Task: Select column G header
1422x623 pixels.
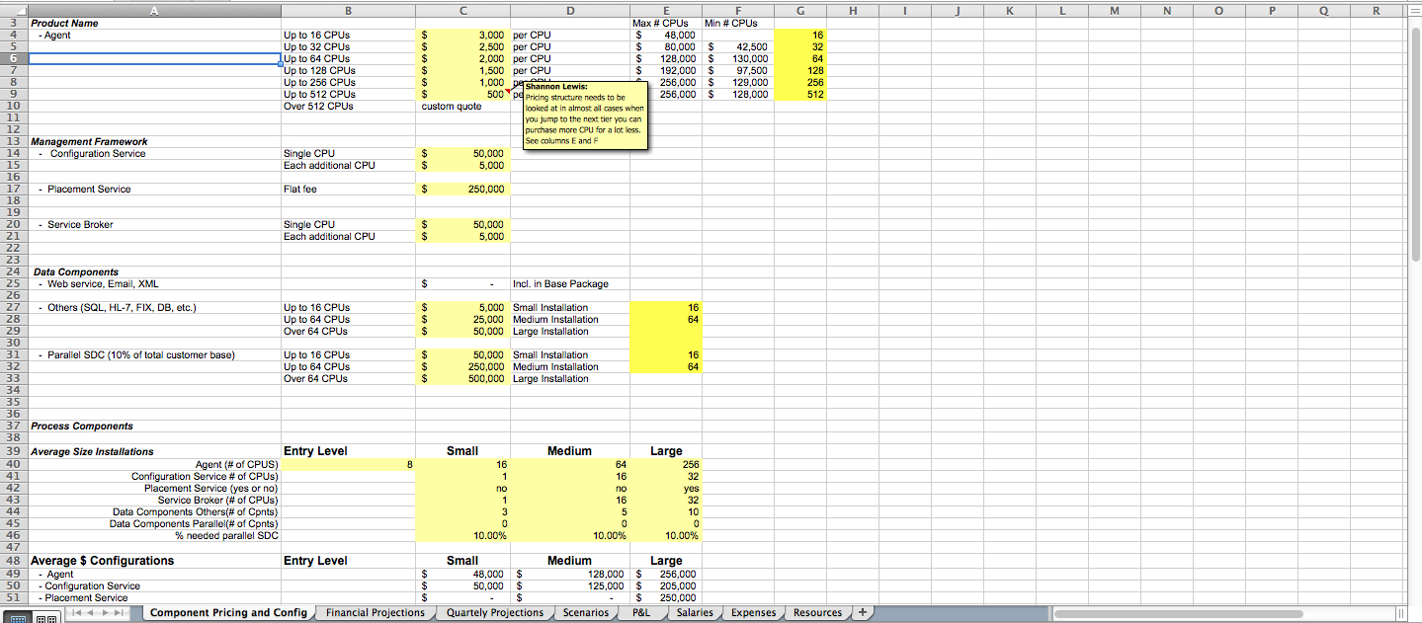Action: click(x=798, y=9)
